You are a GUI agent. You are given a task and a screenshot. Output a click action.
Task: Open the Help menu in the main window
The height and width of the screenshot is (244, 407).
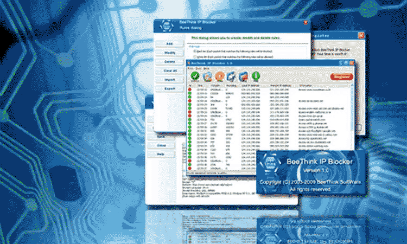pyautogui.click(x=206, y=68)
